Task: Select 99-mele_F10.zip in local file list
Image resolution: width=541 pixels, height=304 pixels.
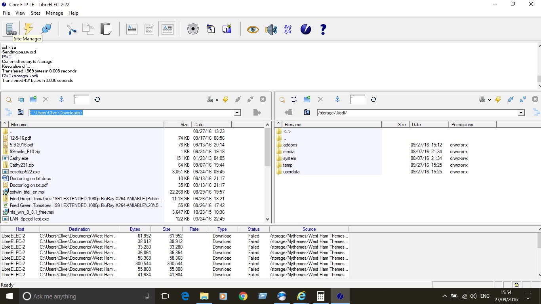Action: pyautogui.click(x=25, y=152)
